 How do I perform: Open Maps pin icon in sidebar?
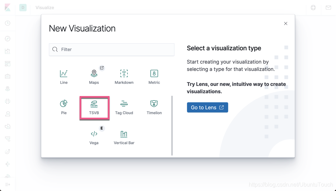coord(7,89)
